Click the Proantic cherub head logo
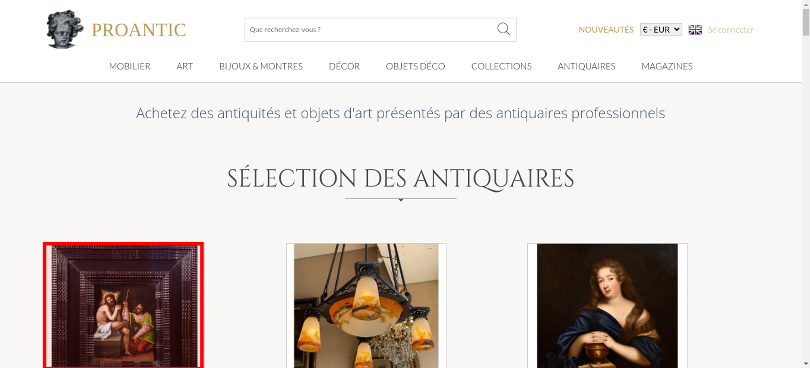The width and height of the screenshot is (810, 368). [65, 29]
